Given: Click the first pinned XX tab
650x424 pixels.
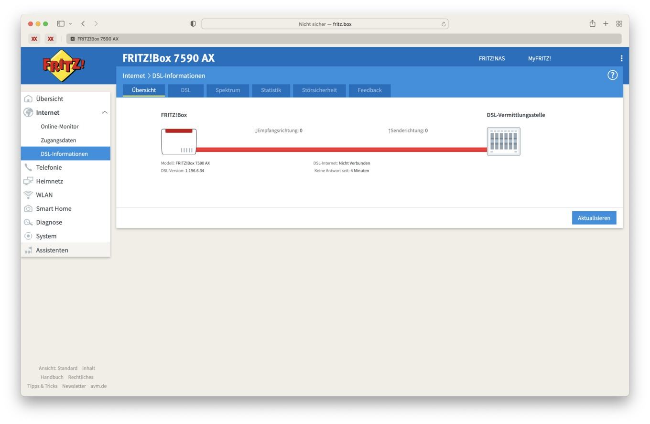Looking at the screenshot, I should (x=34, y=39).
